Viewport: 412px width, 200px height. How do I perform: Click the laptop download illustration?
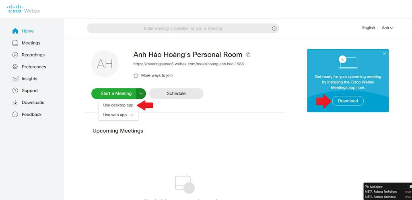[348, 62]
